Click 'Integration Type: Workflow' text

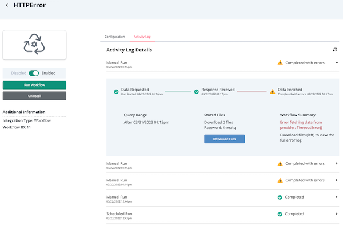click(27, 120)
